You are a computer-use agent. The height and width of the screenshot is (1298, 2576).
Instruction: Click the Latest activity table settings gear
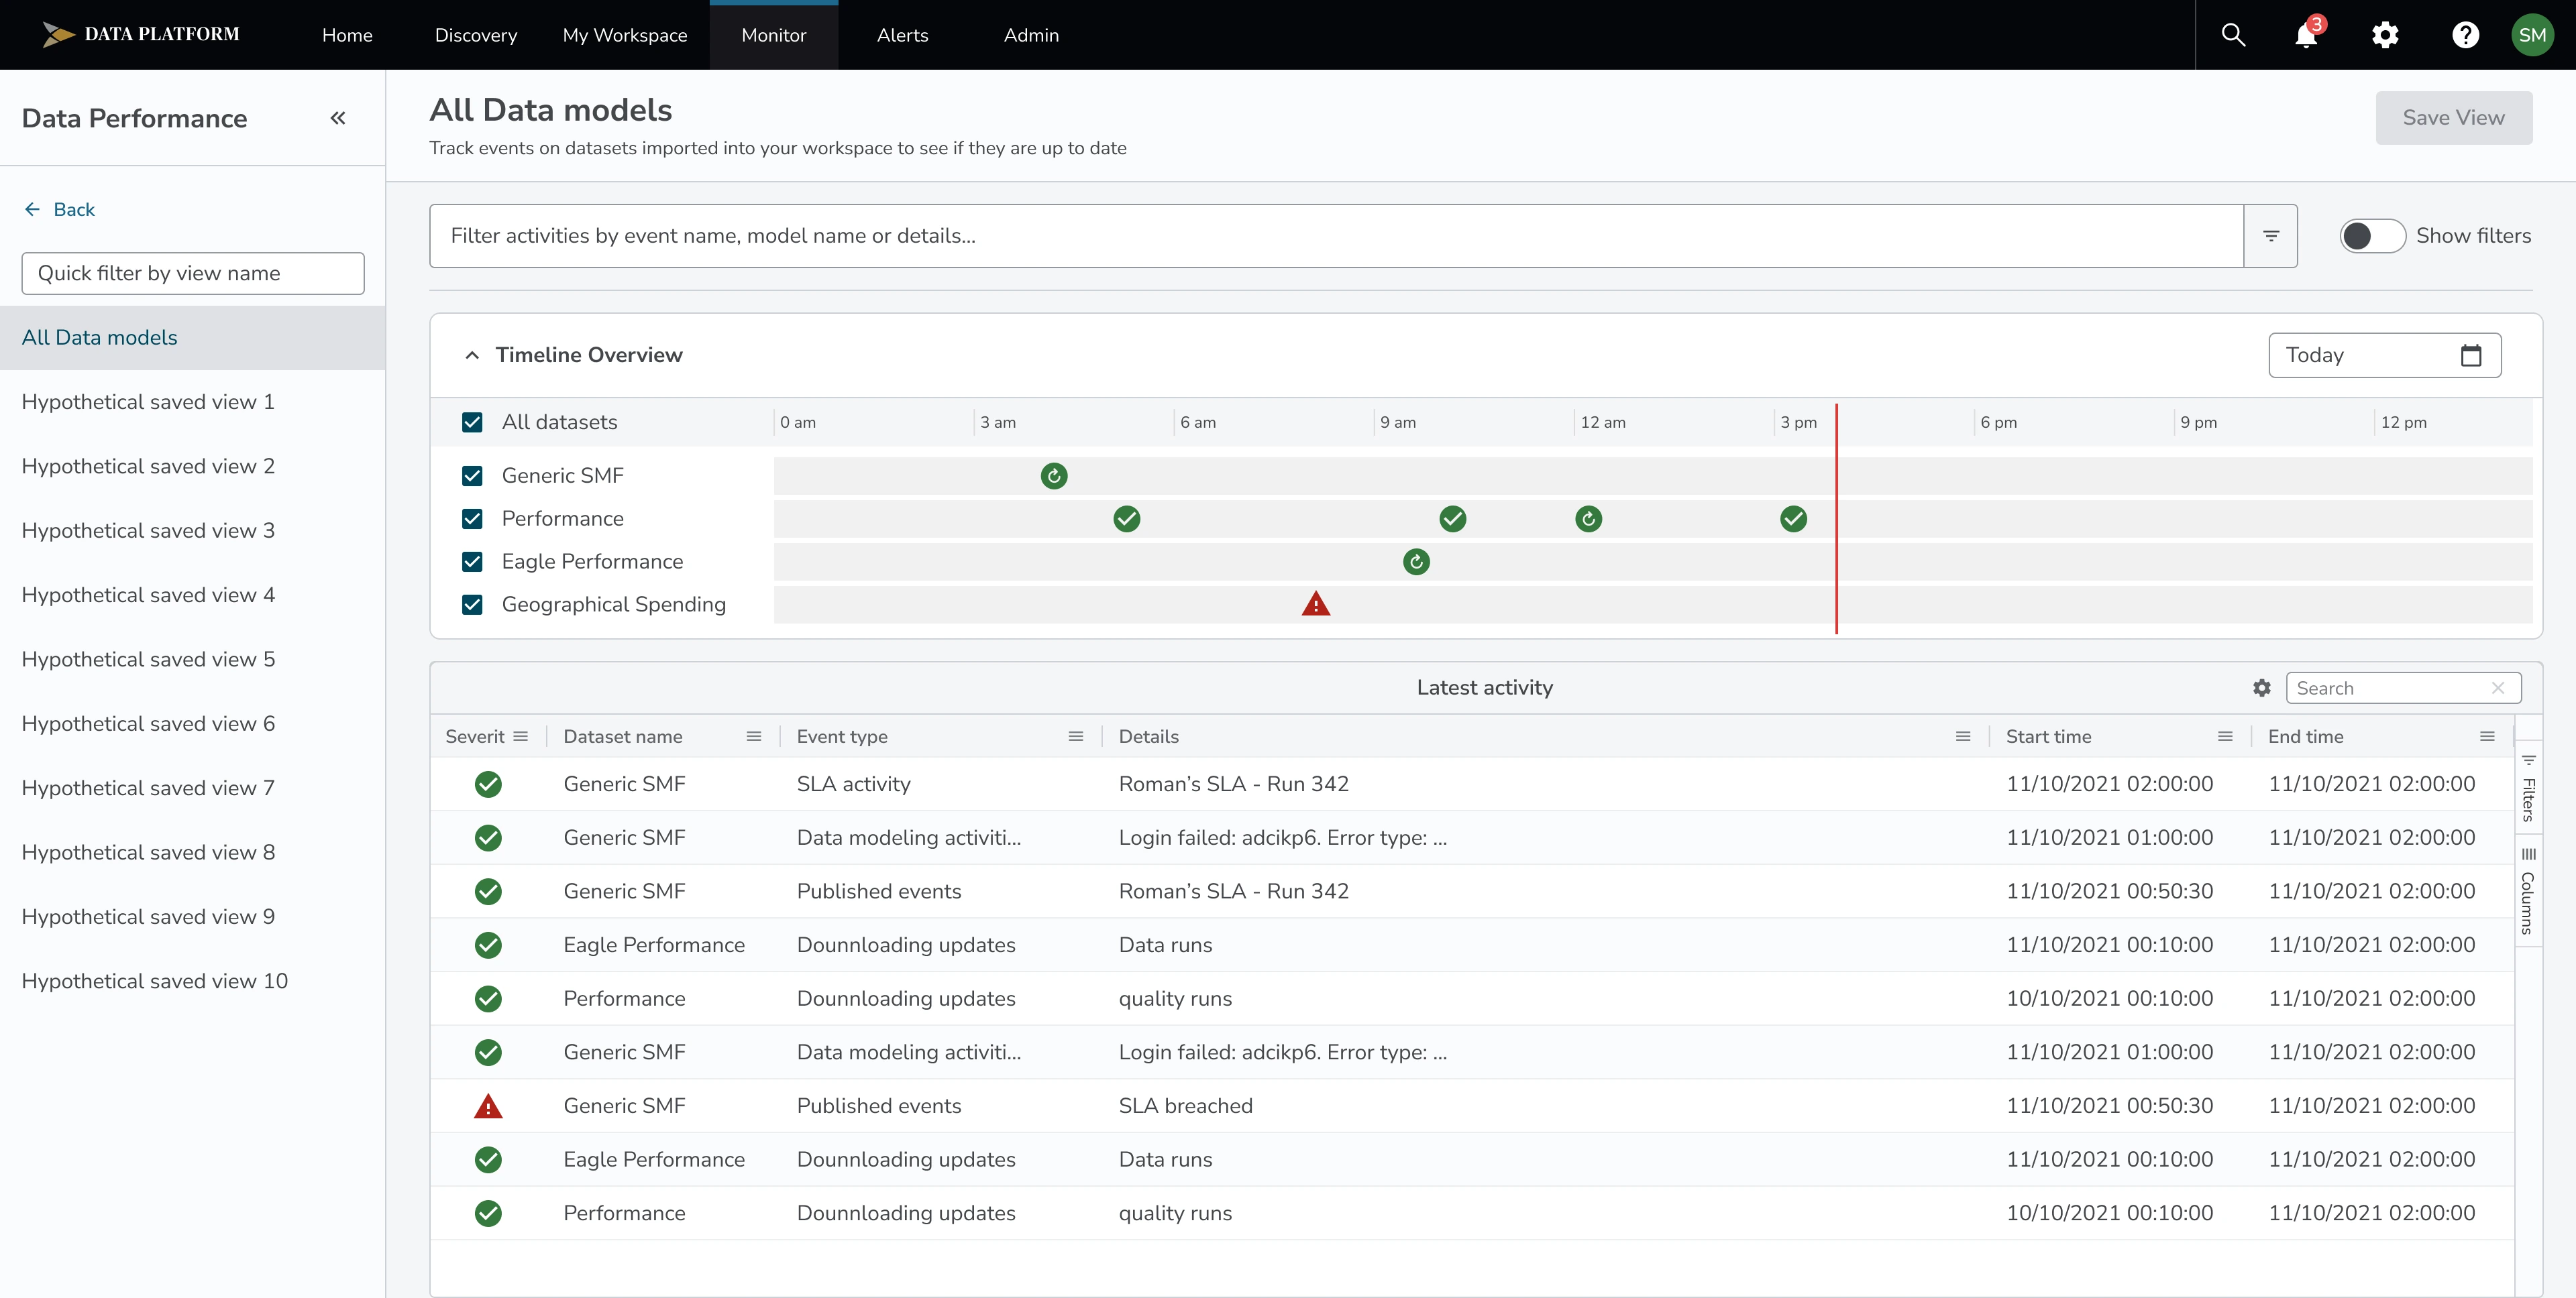pyautogui.click(x=2261, y=687)
